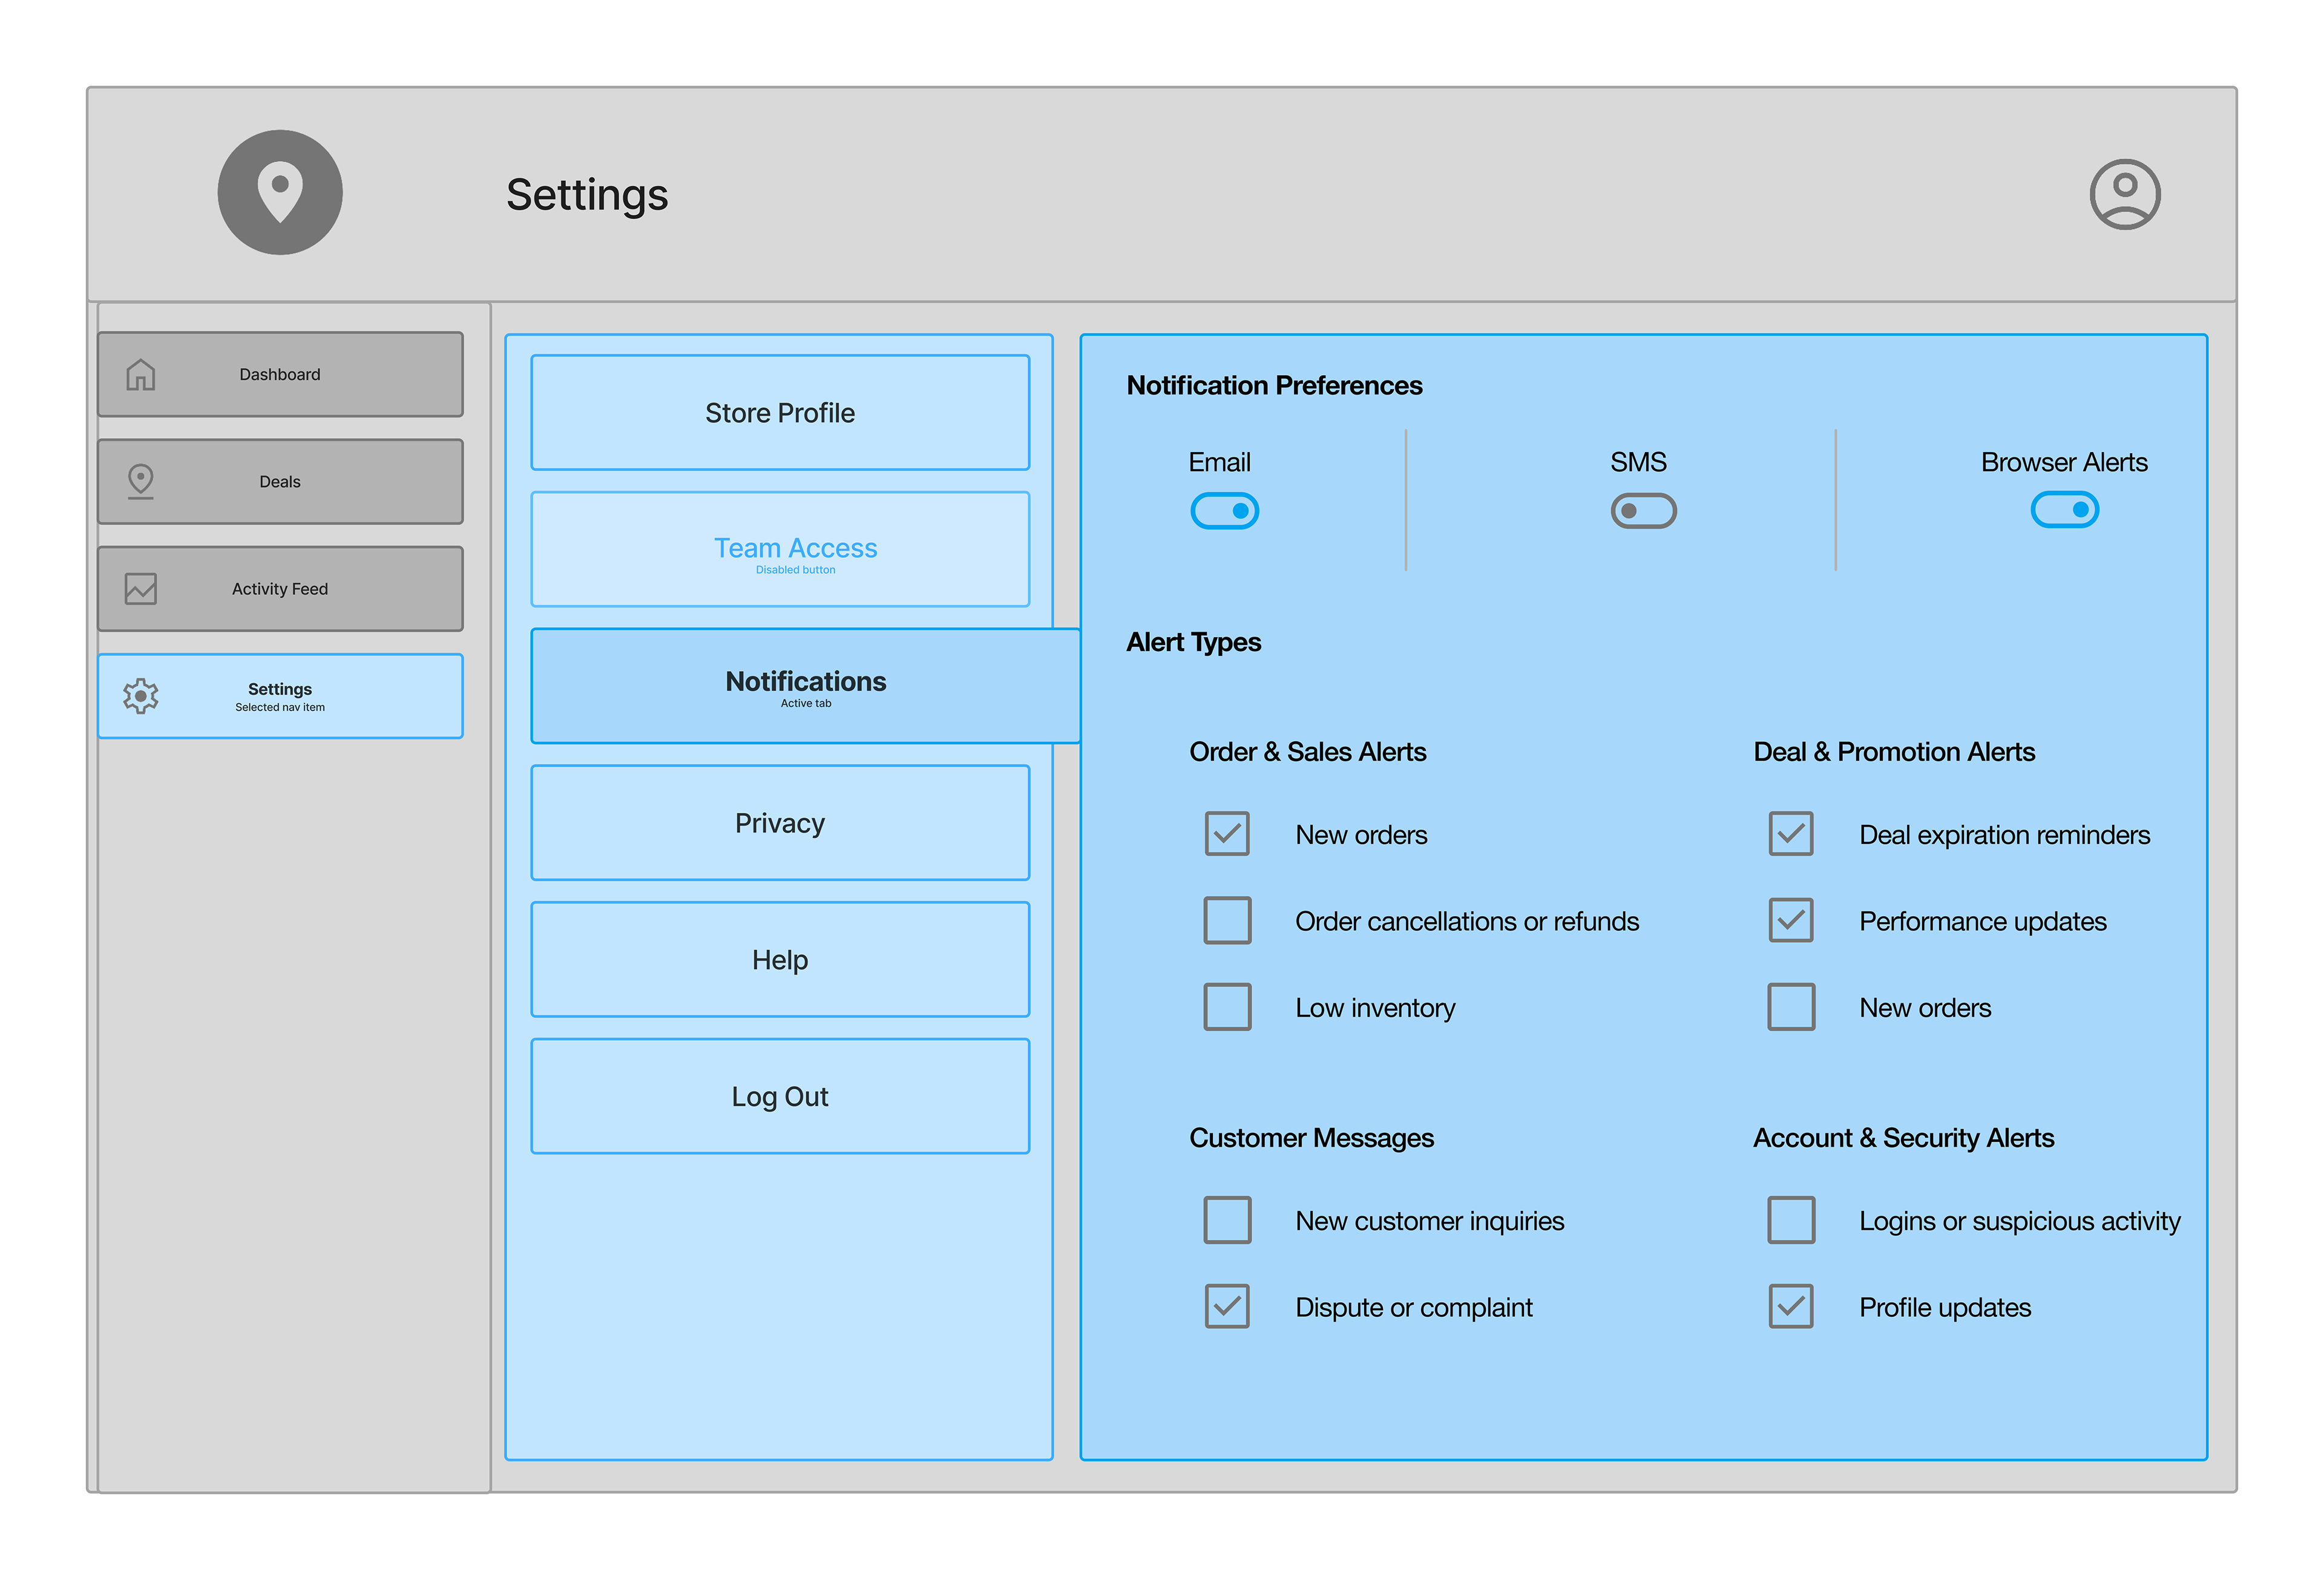This screenshot has height=1580, width=2324.
Task: Check Order cancellations or refunds box
Action: pyautogui.click(x=1227, y=920)
